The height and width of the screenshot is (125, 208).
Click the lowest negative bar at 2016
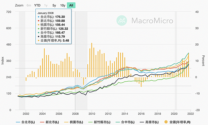(x=141, y=82)
